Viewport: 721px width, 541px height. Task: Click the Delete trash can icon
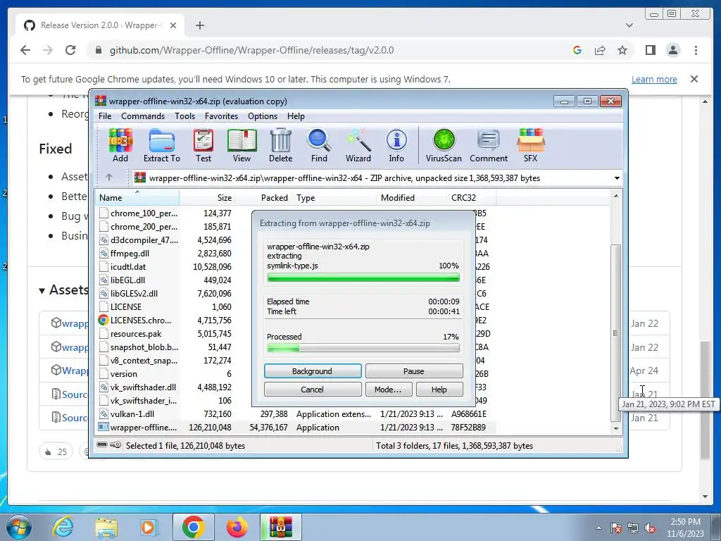(280, 145)
